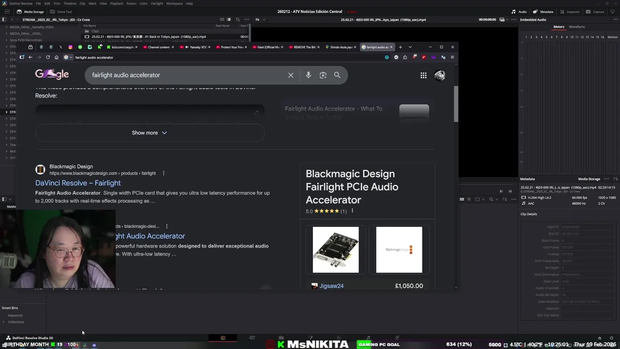
Task: Click the Fairlight PCIe card product image
Action: pyautogui.click(x=336, y=250)
